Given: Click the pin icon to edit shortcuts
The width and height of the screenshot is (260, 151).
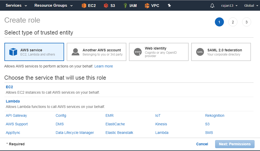Looking at the screenshot, I should [169, 5].
